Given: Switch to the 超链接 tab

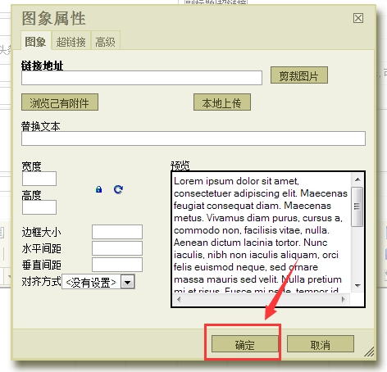Looking at the screenshot, I should 71,42.
